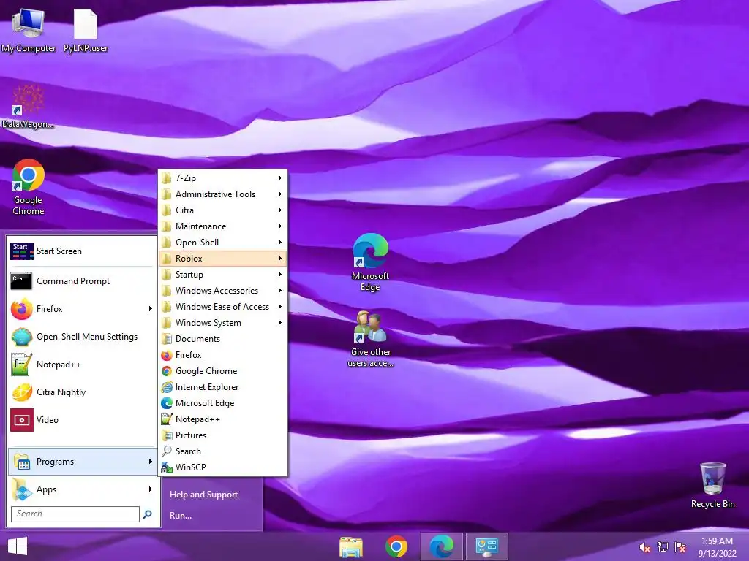749x561 pixels.
Task: Open My Computer desktop icon
Action: [29, 30]
